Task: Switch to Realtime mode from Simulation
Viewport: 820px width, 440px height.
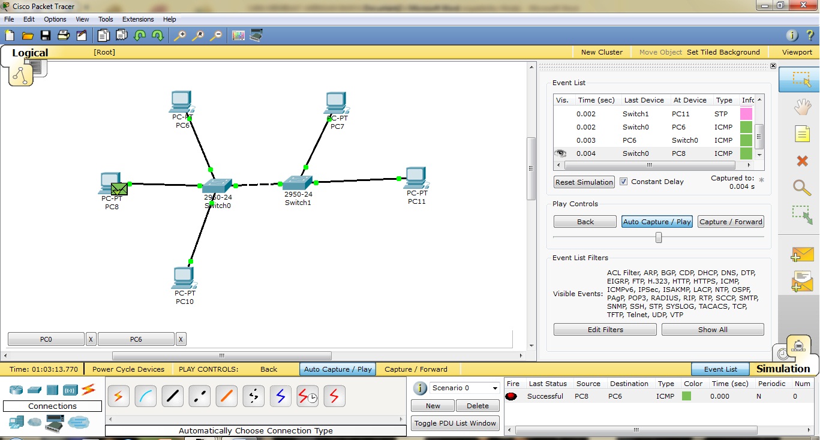Action: point(782,354)
